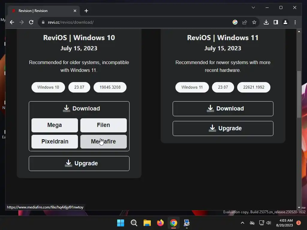Launch Firefox from the taskbar

click(x=160, y=223)
